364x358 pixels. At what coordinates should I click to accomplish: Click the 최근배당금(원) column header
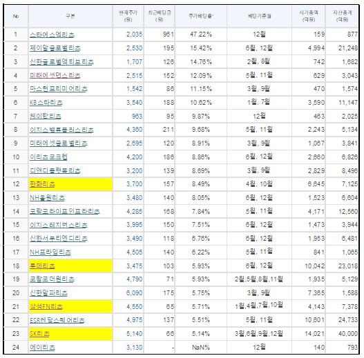pyautogui.click(x=160, y=16)
